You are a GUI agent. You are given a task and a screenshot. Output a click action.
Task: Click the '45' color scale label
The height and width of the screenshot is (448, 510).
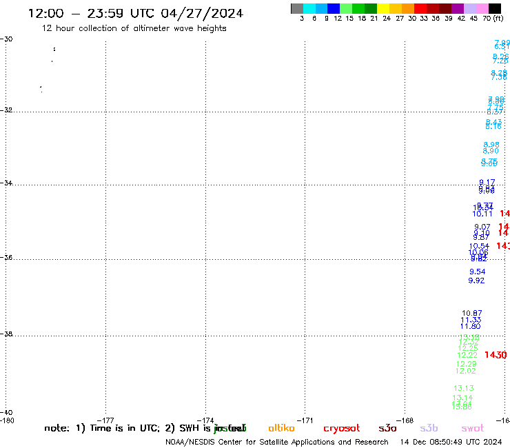pos(473,19)
